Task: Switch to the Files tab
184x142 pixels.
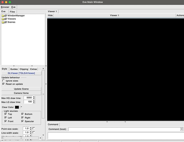Action: point(13,12)
